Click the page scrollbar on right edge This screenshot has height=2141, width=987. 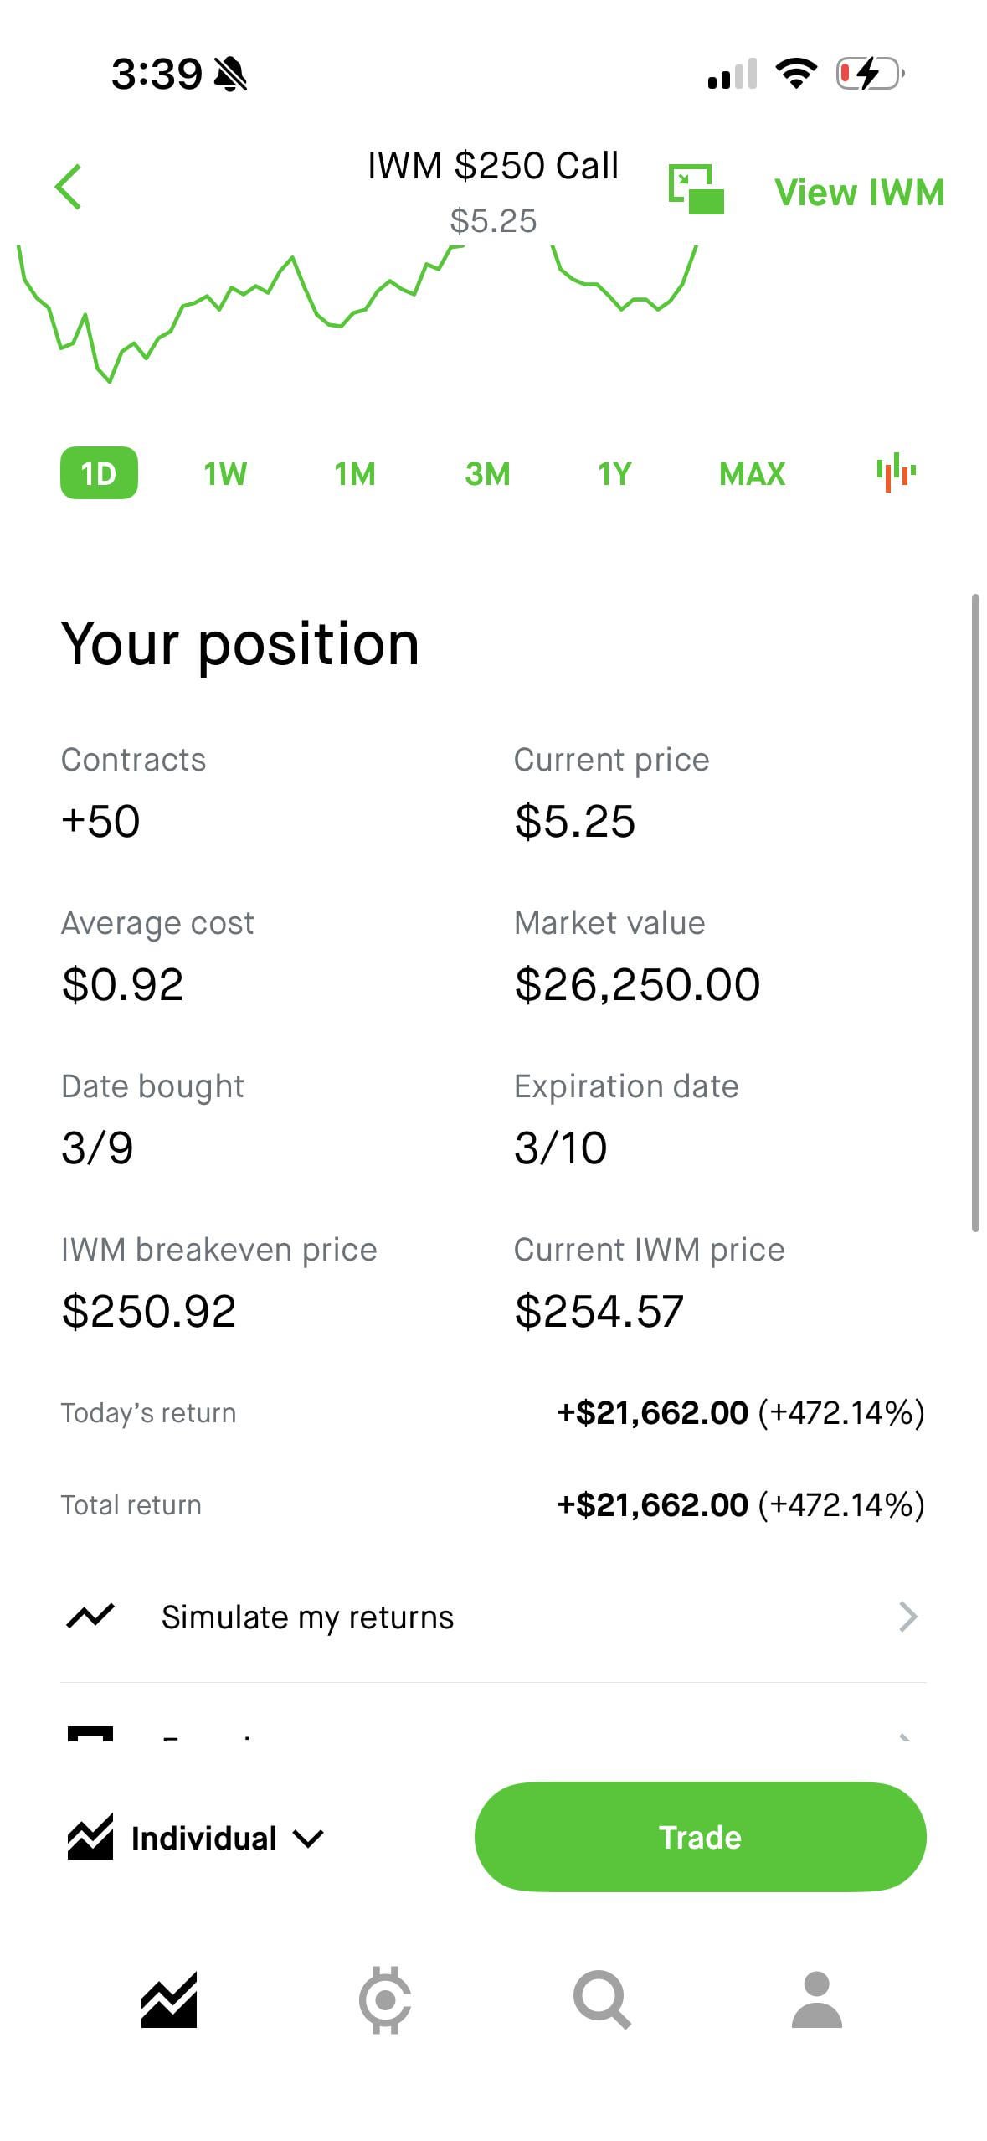tap(975, 913)
